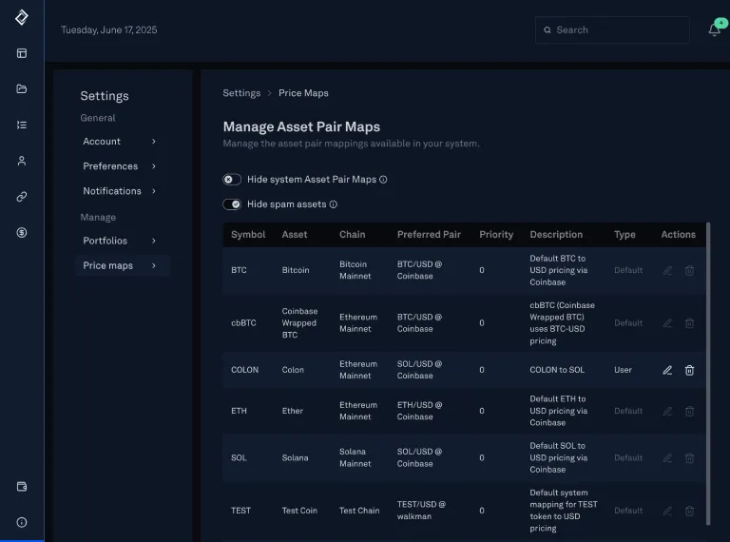Enable Hide system Asset Pair Maps toggle
The height and width of the screenshot is (542, 730).
(x=232, y=180)
